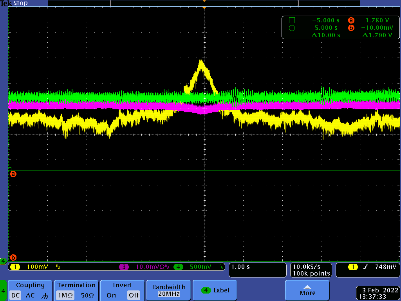Screen dimensions: 401x301
Task: Switch coupling to AC
Action: [30, 295]
